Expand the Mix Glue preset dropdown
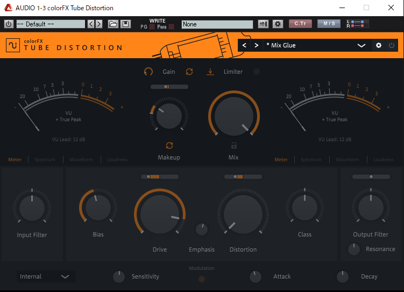 coord(362,46)
